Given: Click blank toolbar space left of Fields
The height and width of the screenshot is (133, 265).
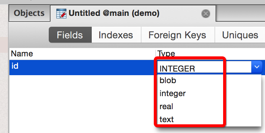Looking at the screenshot, I should pyautogui.click(x=29, y=35).
